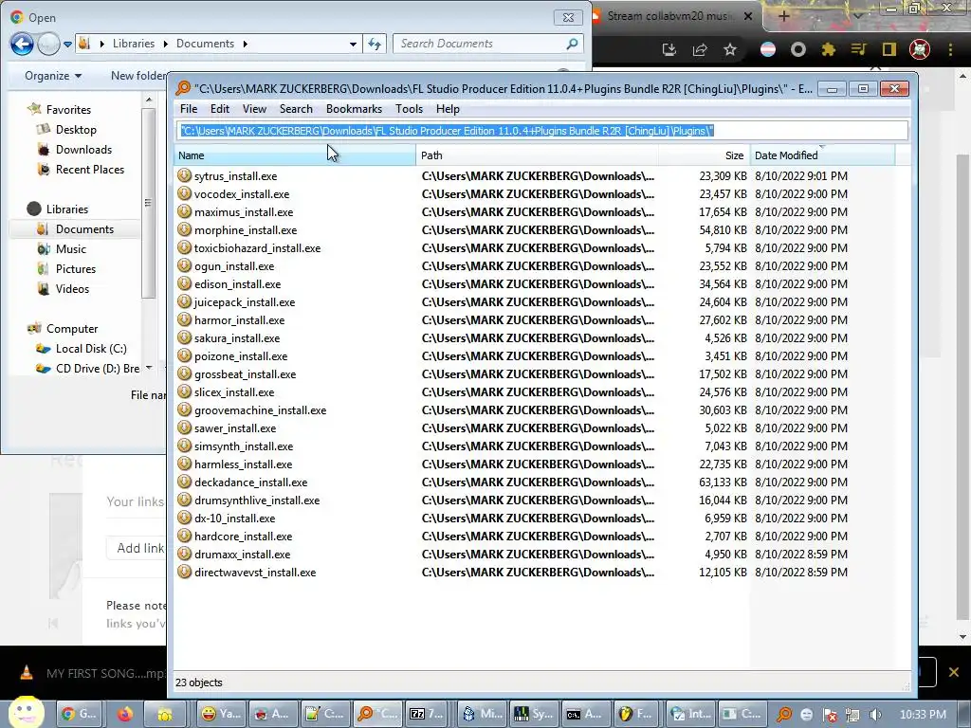Click grey circle extension icon in Chrome
The height and width of the screenshot is (728, 971).
pyautogui.click(x=798, y=49)
